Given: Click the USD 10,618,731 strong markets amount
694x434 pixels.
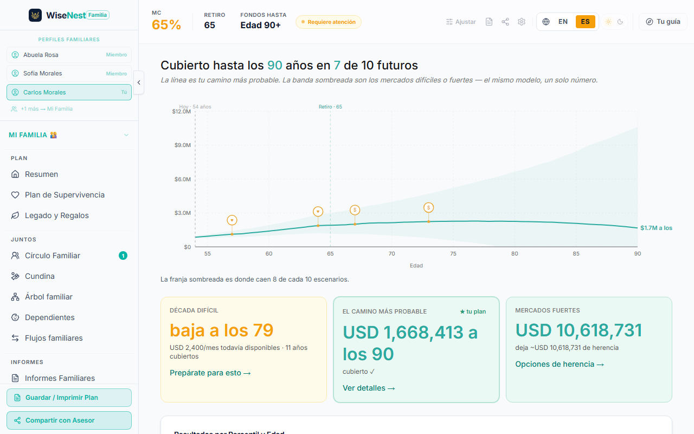Looking at the screenshot, I should point(579,330).
